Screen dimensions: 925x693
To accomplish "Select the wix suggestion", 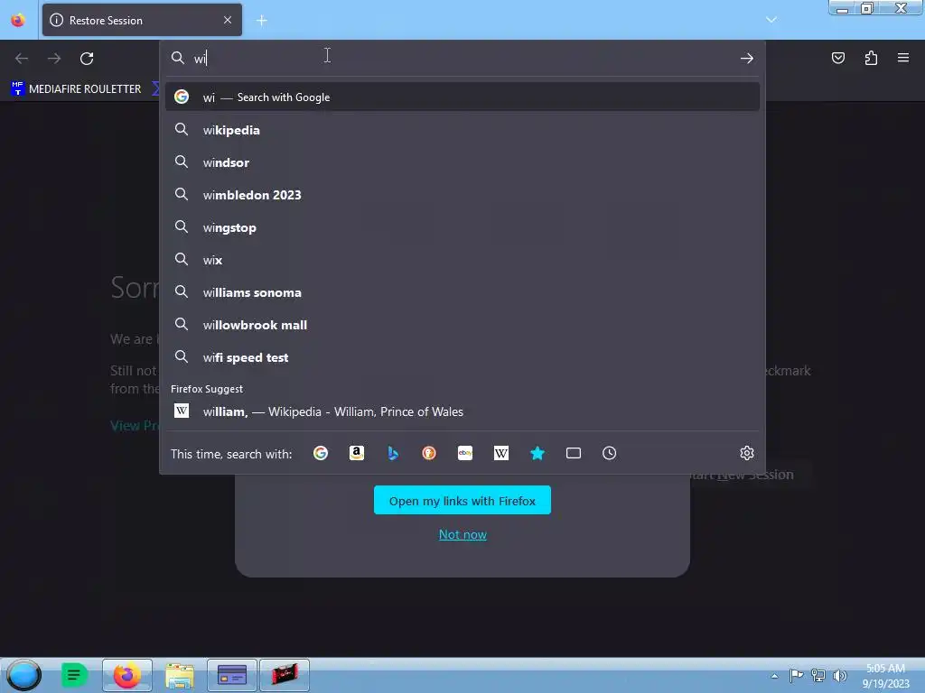I will [x=462, y=260].
